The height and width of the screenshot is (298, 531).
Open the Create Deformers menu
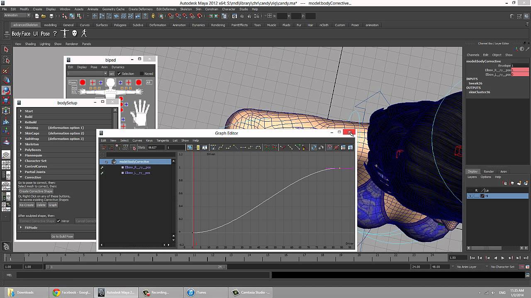141,9
